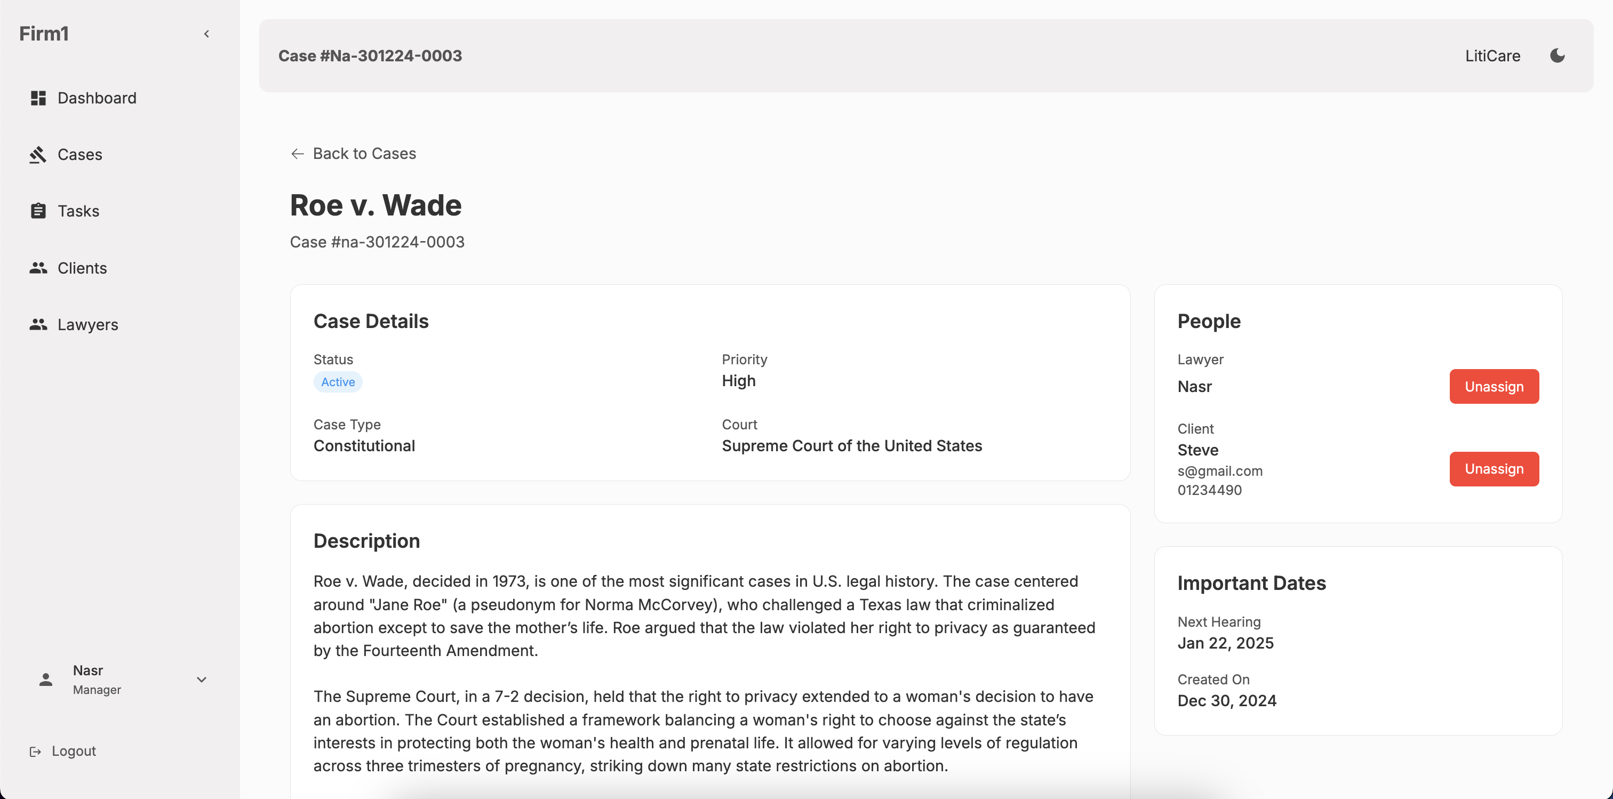Click the Logout link text
The image size is (1613, 799).
click(x=74, y=751)
